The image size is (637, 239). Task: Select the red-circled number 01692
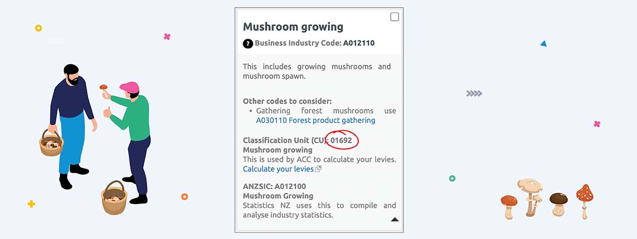(341, 140)
